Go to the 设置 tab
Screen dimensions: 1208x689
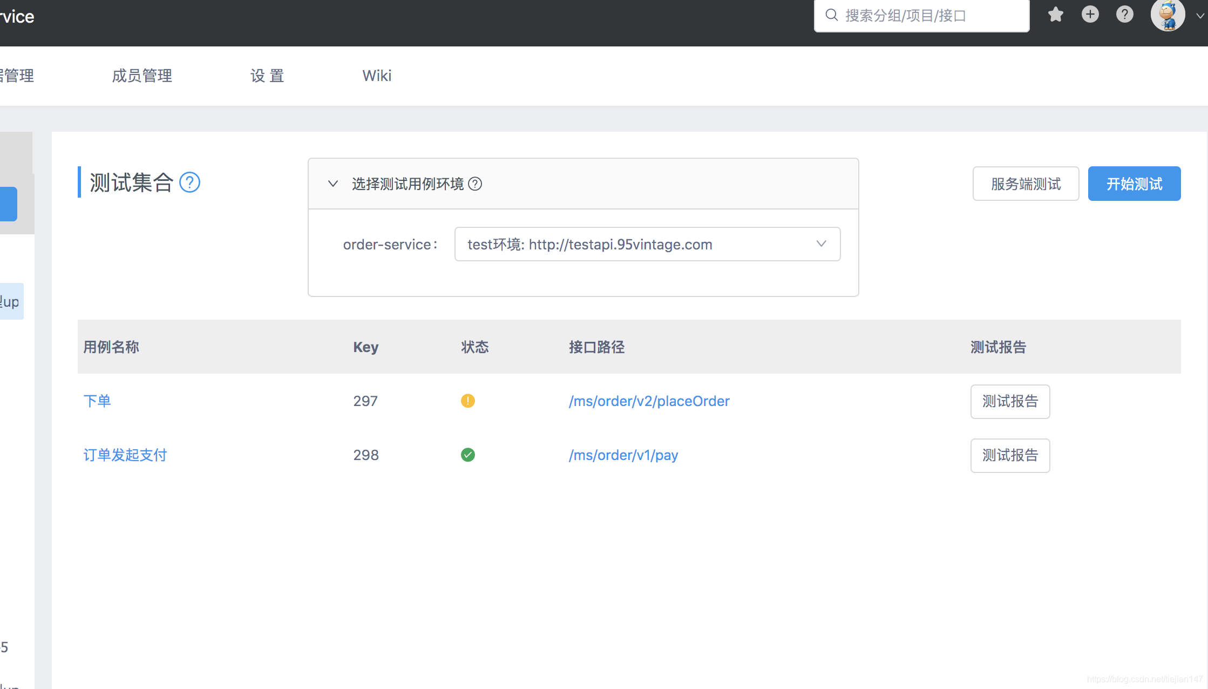click(x=267, y=76)
